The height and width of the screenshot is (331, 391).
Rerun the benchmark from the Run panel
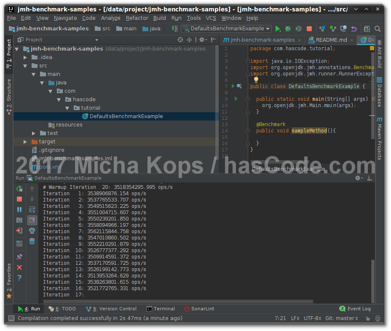pos(19,189)
